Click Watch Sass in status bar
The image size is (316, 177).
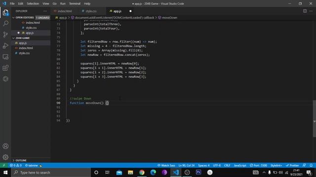click(x=166, y=165)
